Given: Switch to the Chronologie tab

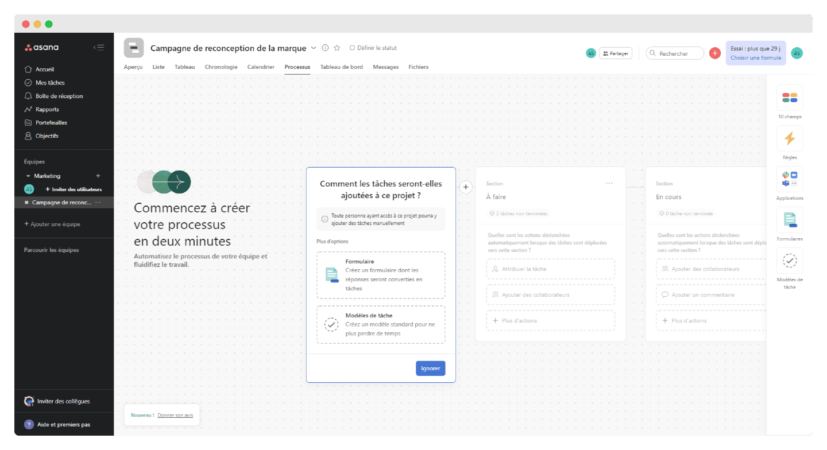Looking at the screenshot, I should pyautogui.click(x=221, y=67).
